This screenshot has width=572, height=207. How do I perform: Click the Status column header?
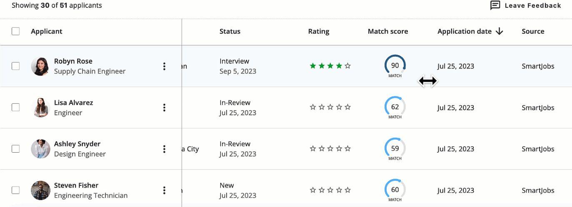[x=230, y=31]
